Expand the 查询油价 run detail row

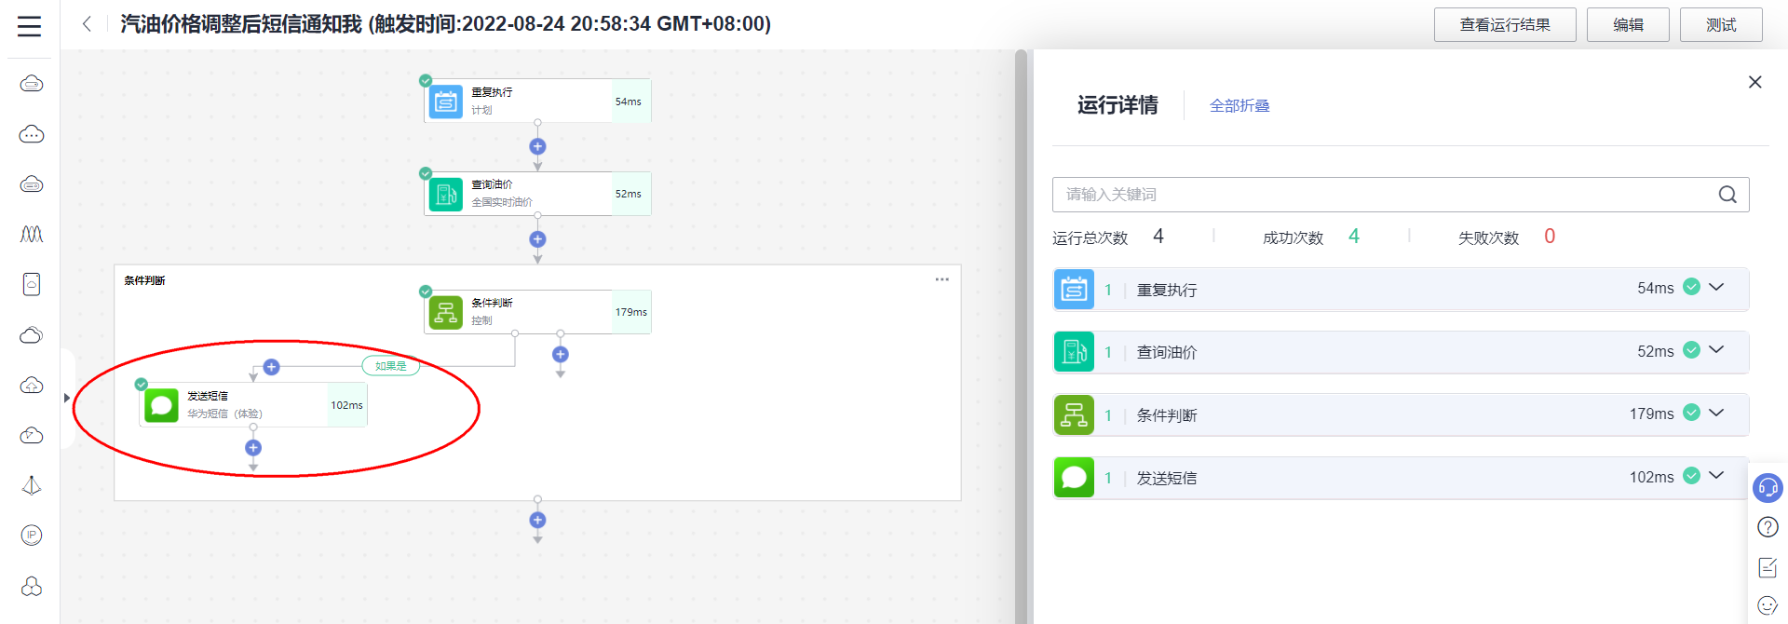click(x=1716, y=350)
